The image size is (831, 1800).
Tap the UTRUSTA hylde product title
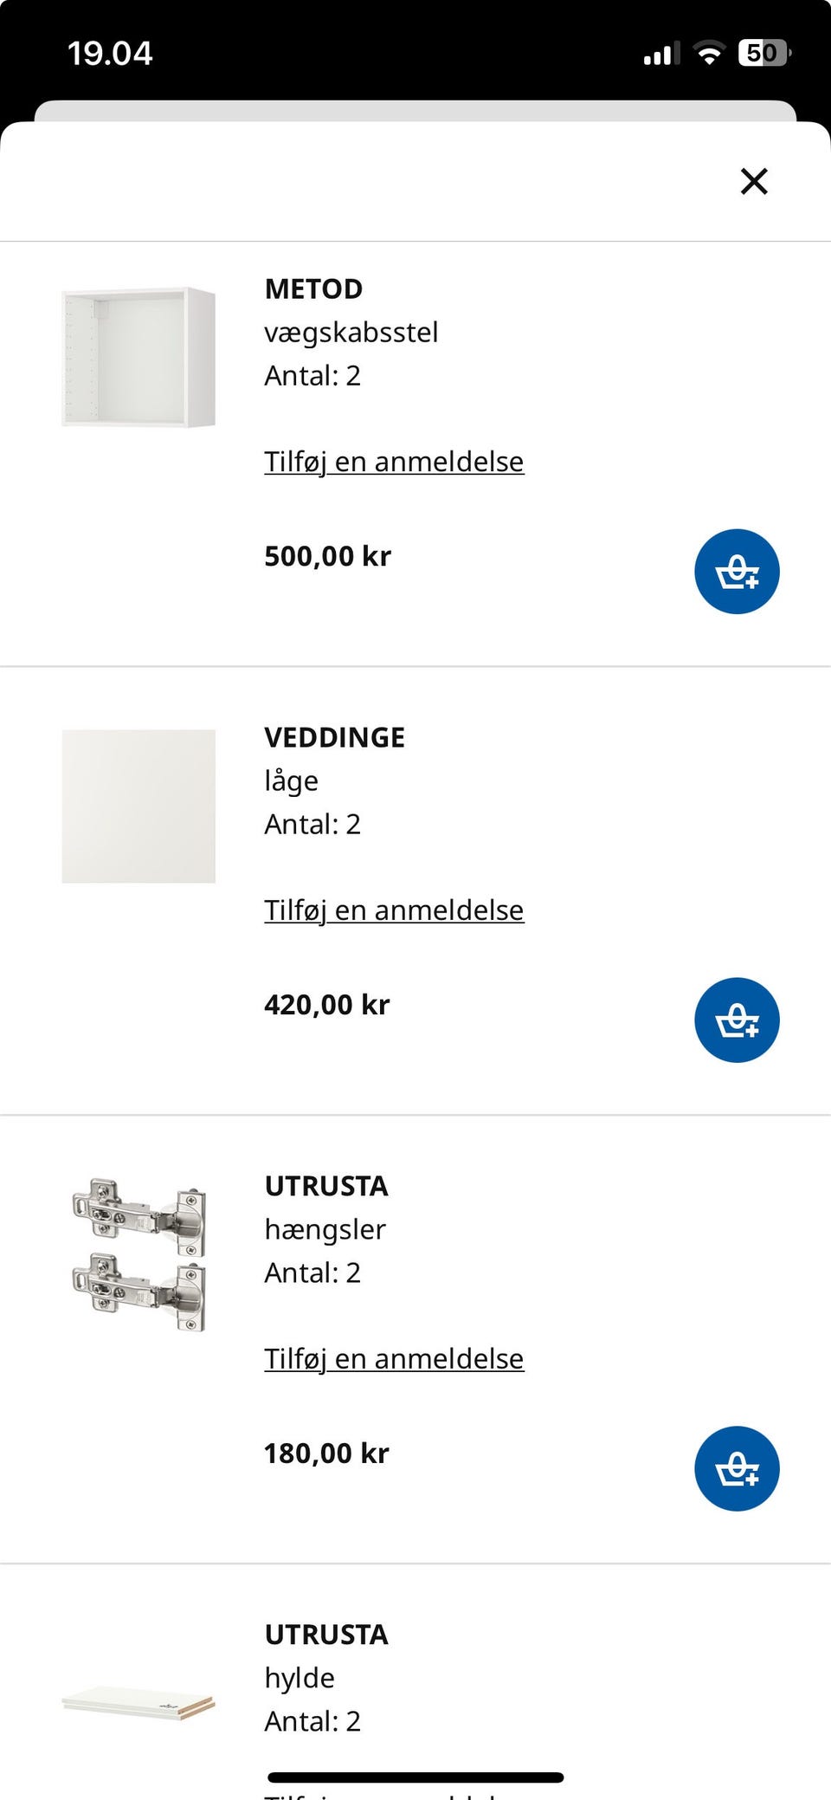[x=326, y=1635]
